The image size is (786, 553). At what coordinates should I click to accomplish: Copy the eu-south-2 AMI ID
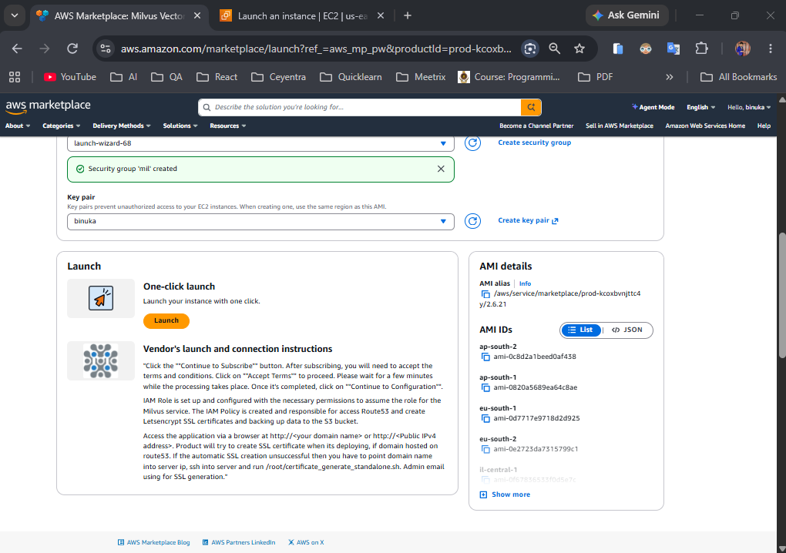[x=485, y=449]
